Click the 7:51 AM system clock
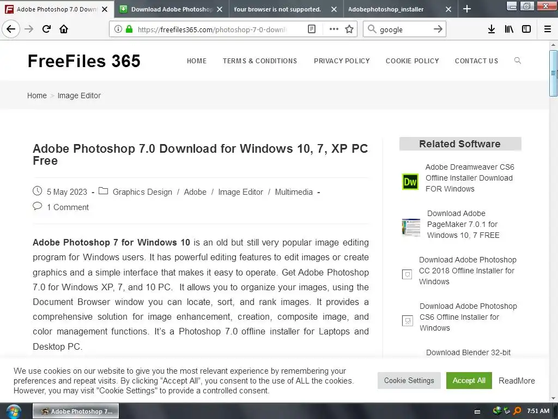The width and height of the screenshot is (558, 419). click(538, 411)
